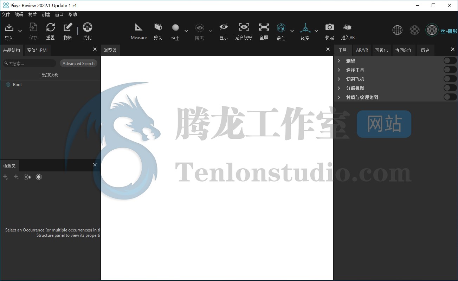This screenshot has height=281, width=458.
Task: Click the 隔离 isolate icon
Action: click(x=200, y=28)
